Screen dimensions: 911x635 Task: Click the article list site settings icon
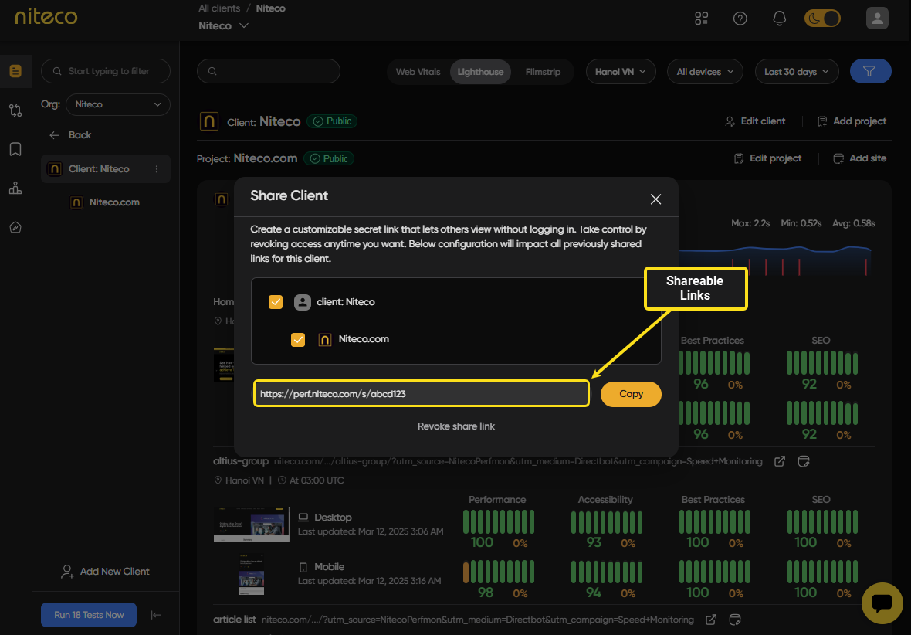point(735,620)
